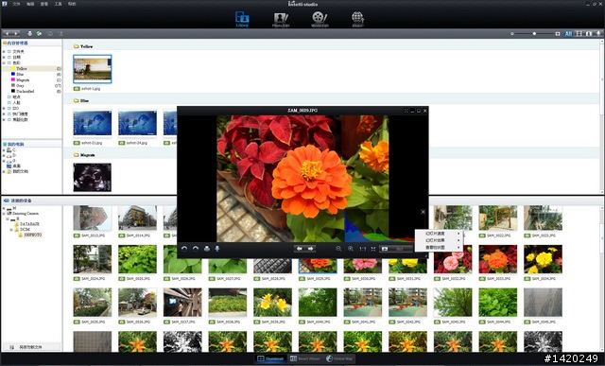The width and height of the screenshot is (605, 366).
Task: Open the Tools menu (fourth item)
Action: (x=58, y=4)
